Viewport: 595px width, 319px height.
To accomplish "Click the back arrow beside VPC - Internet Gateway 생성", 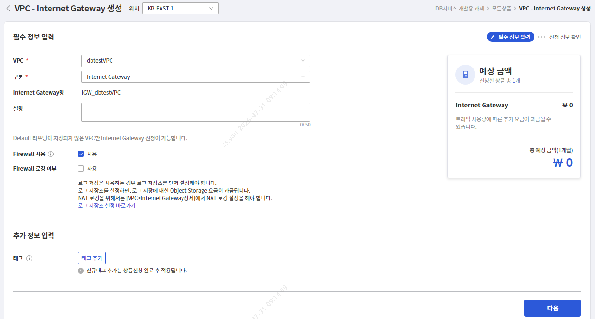I will (x=7, y=8).
